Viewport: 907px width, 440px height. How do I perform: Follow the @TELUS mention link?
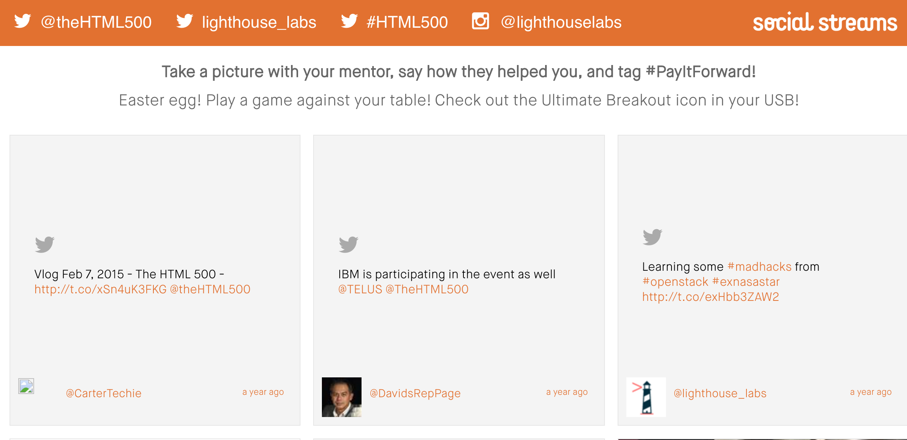[x=360, y=289]
